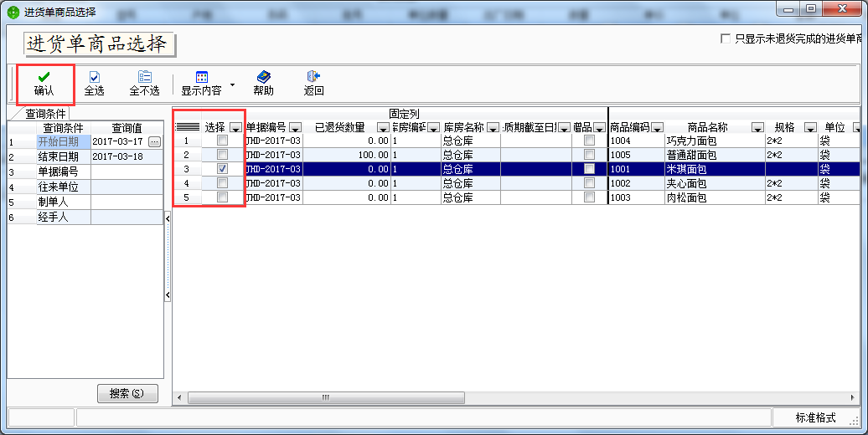Uncheck the selected box in row 3
Viewport: 868px width, 435px height.
222,169
